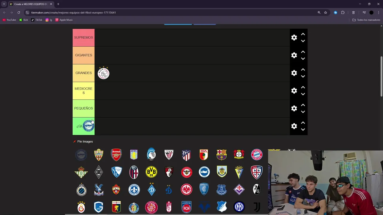This screenshot has width=383, height=215.
Task: Select the FC Barcelona crest
Action: (221, 155)
